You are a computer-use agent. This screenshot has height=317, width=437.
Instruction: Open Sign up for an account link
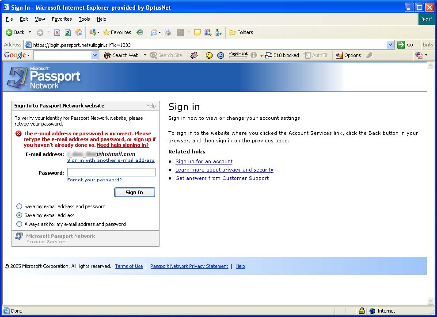(x=204, y=161)
